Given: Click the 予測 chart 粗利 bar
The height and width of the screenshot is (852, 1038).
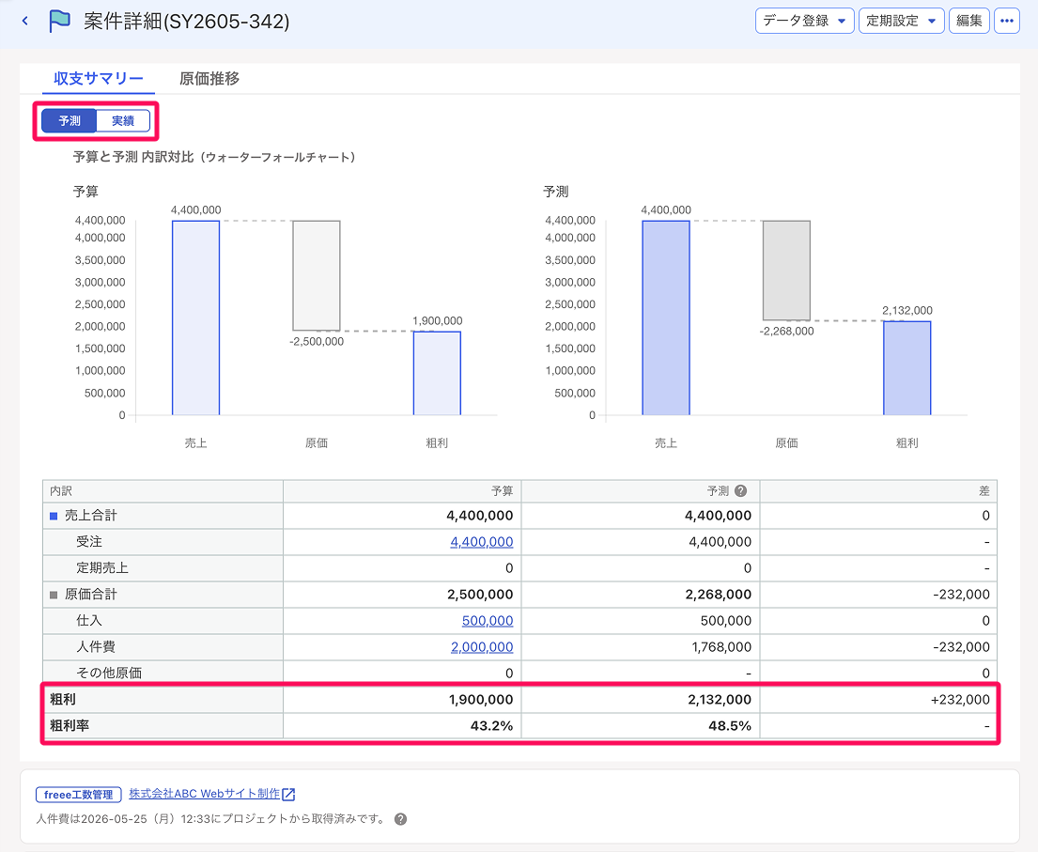Looking at the screenshot, I should click(906, 368).
